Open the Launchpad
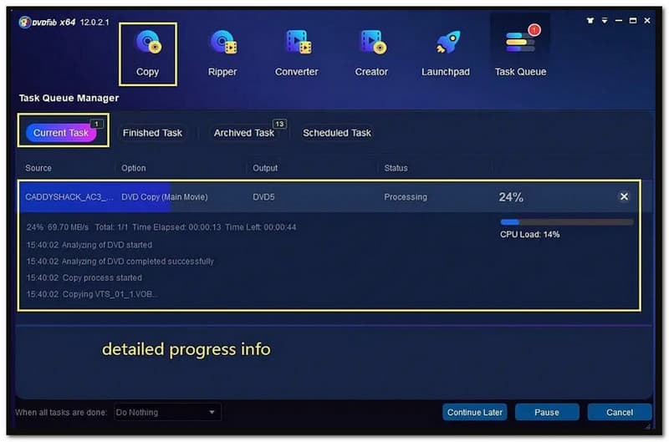This screenshot has height=442, width=669. [x=448, y=53]
